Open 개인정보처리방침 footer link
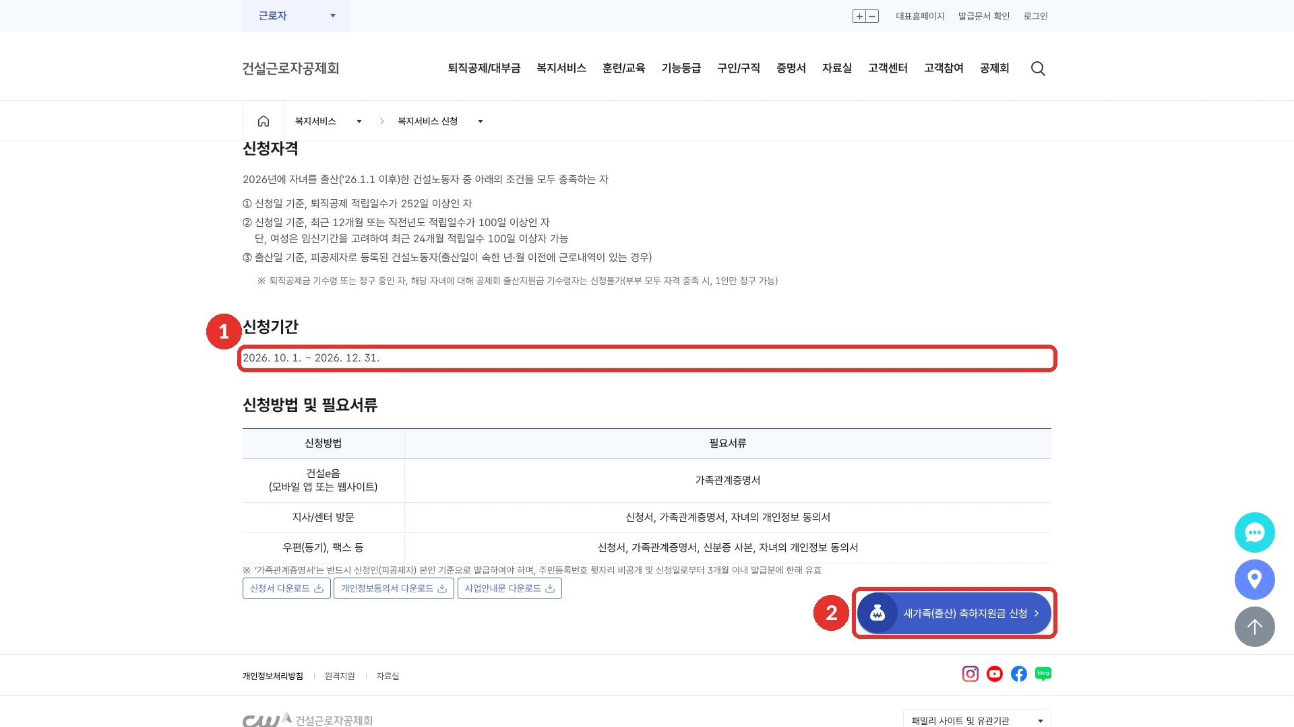 coord(273,676)
